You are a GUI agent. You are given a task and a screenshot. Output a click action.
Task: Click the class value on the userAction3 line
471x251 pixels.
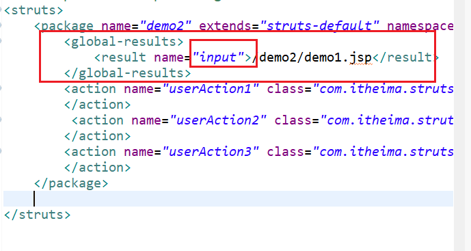pos(383,152)
